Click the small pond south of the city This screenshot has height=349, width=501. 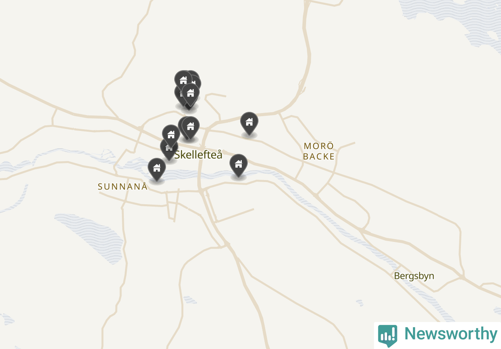coord(190,299)
